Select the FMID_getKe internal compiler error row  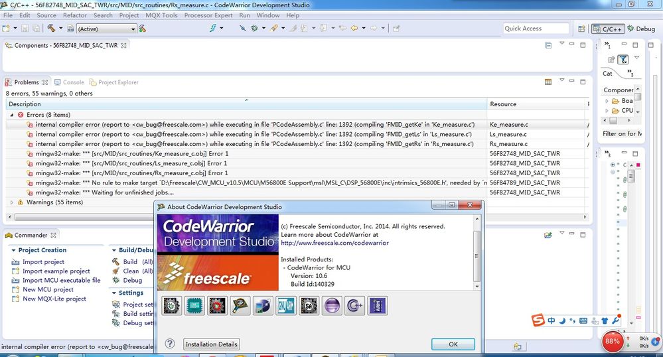297,124
